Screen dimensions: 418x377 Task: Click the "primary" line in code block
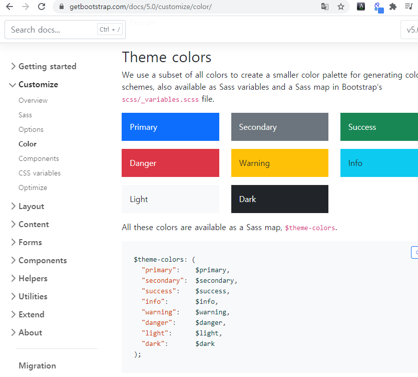point(186,270)
